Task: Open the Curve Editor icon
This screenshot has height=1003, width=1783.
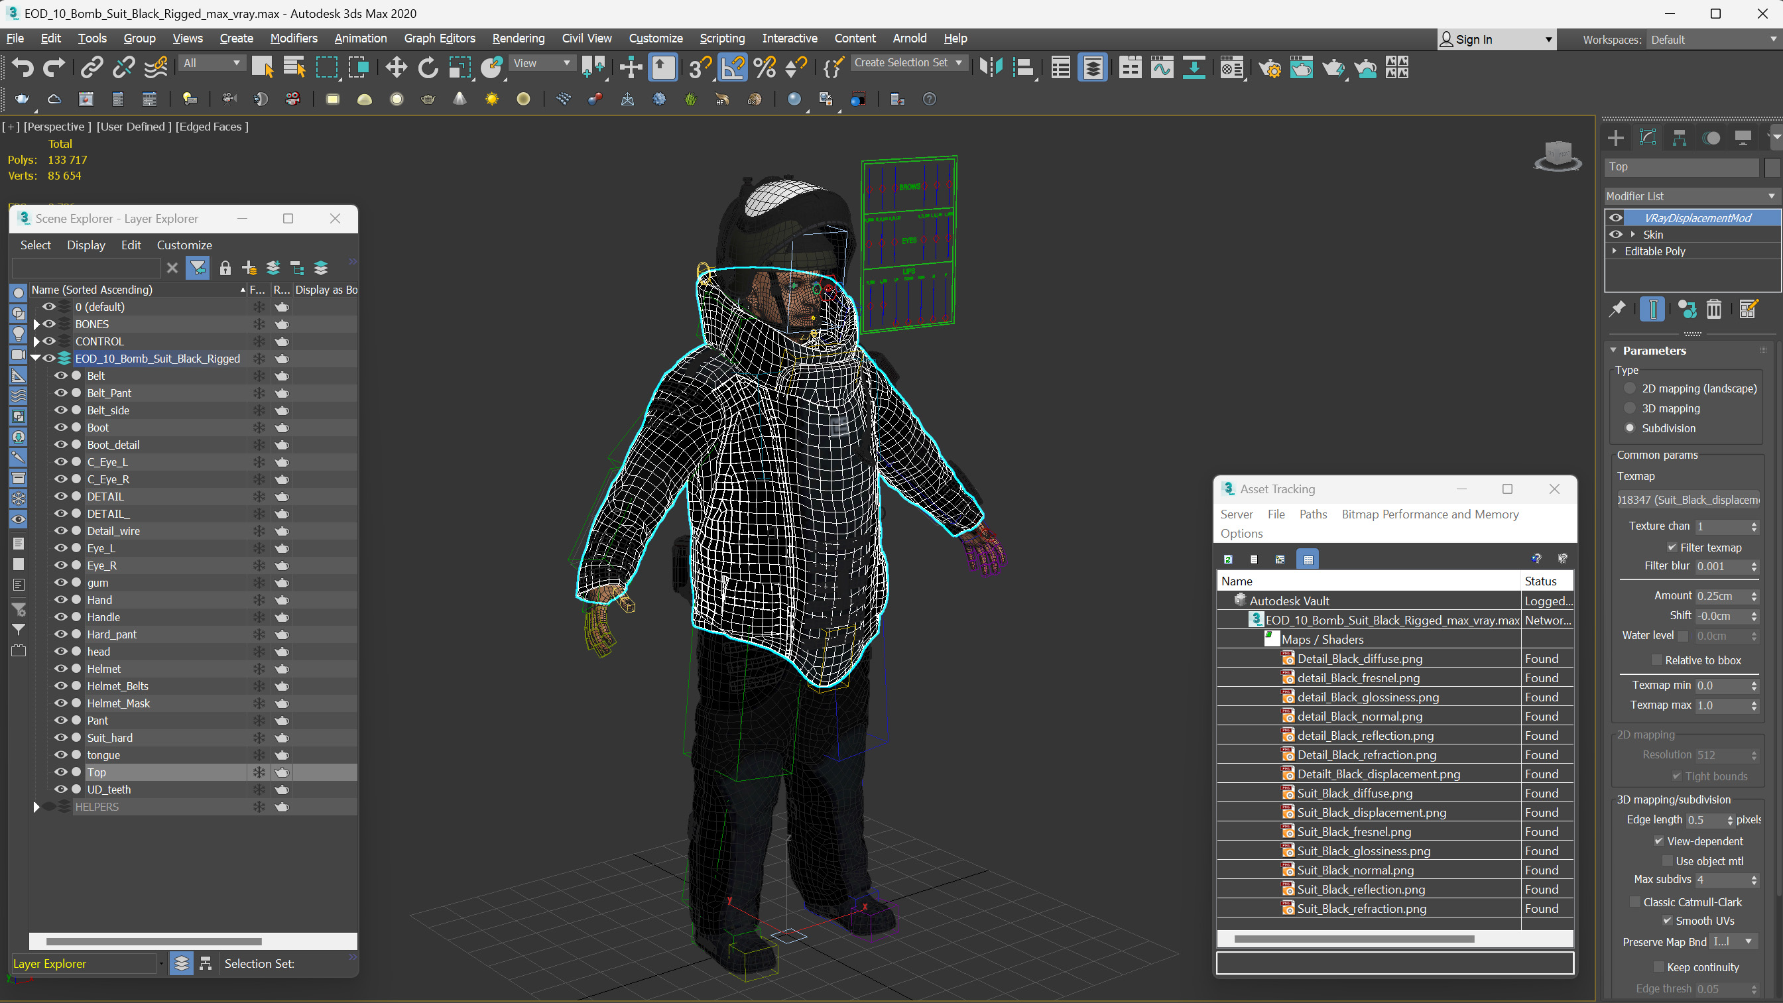Action: pyautogui.click(x=1162, y=67)
